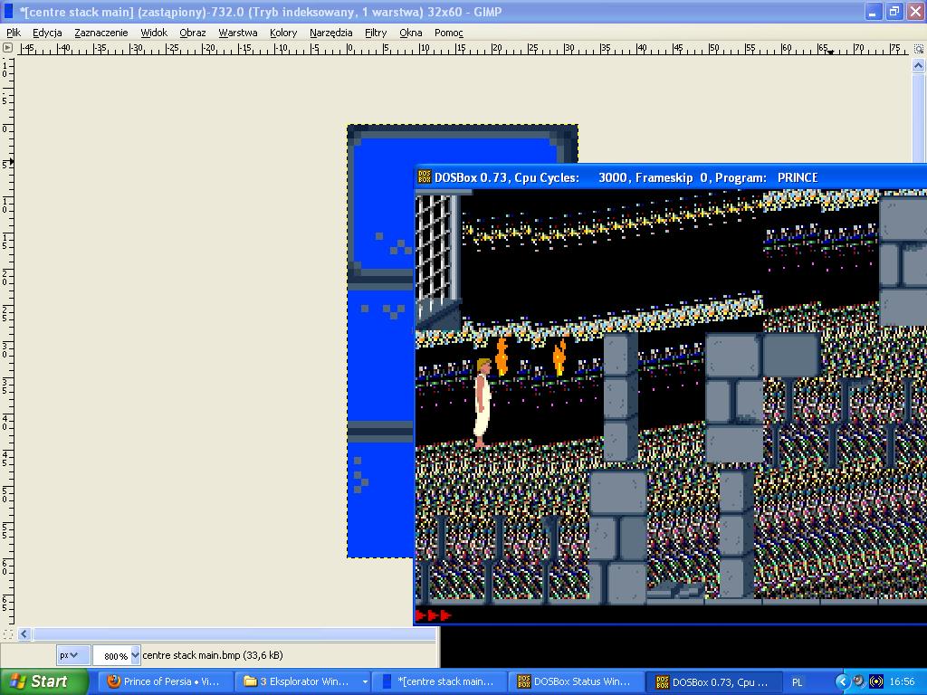Switch to the Prince of Persia Firefox taskbar button
Screen dimensions: 927x695
pyautogui.click(x=165, y=681)
